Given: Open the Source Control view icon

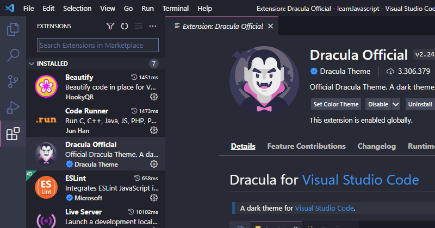Looking at the screenshot, I should 13,81.
